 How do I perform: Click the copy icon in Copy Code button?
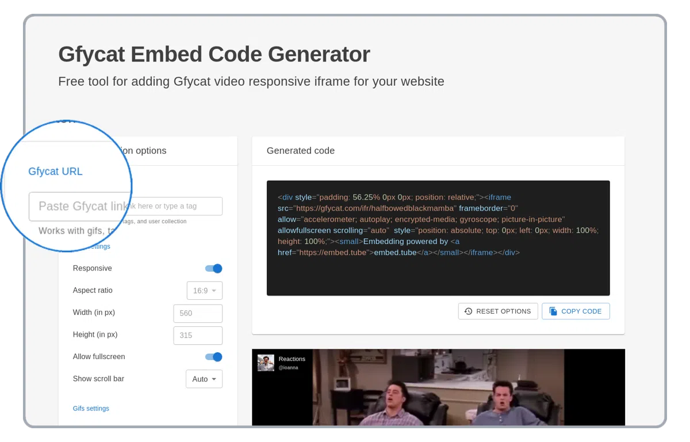pos(553,311)
